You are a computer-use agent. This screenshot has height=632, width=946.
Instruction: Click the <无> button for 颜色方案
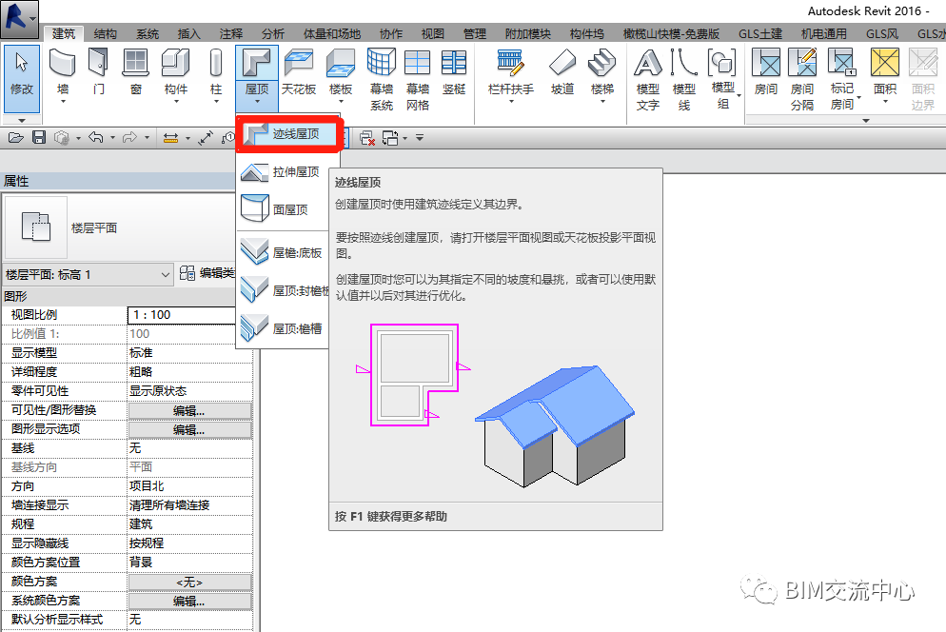tap(189, 582)
